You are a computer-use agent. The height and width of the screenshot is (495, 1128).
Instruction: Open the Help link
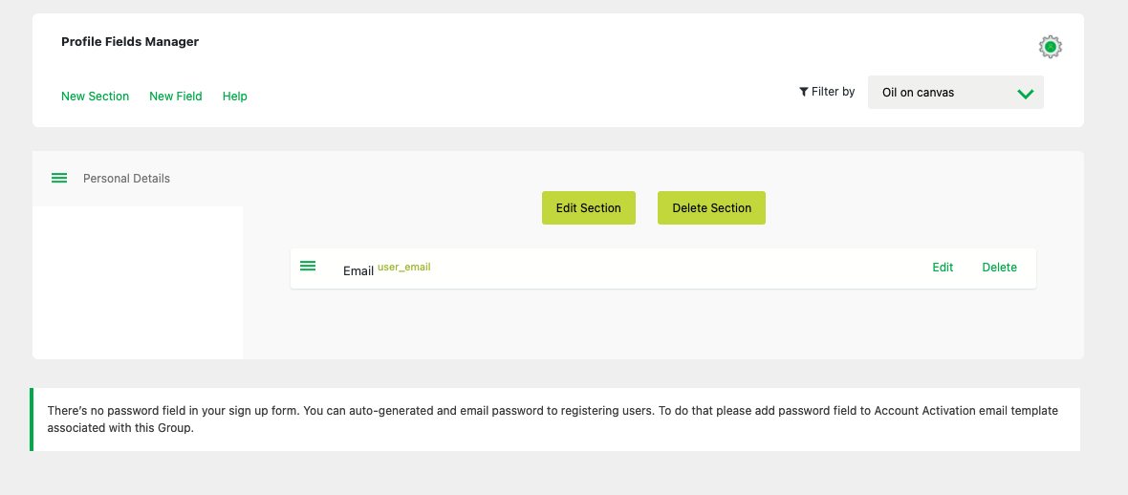point(235,97)
